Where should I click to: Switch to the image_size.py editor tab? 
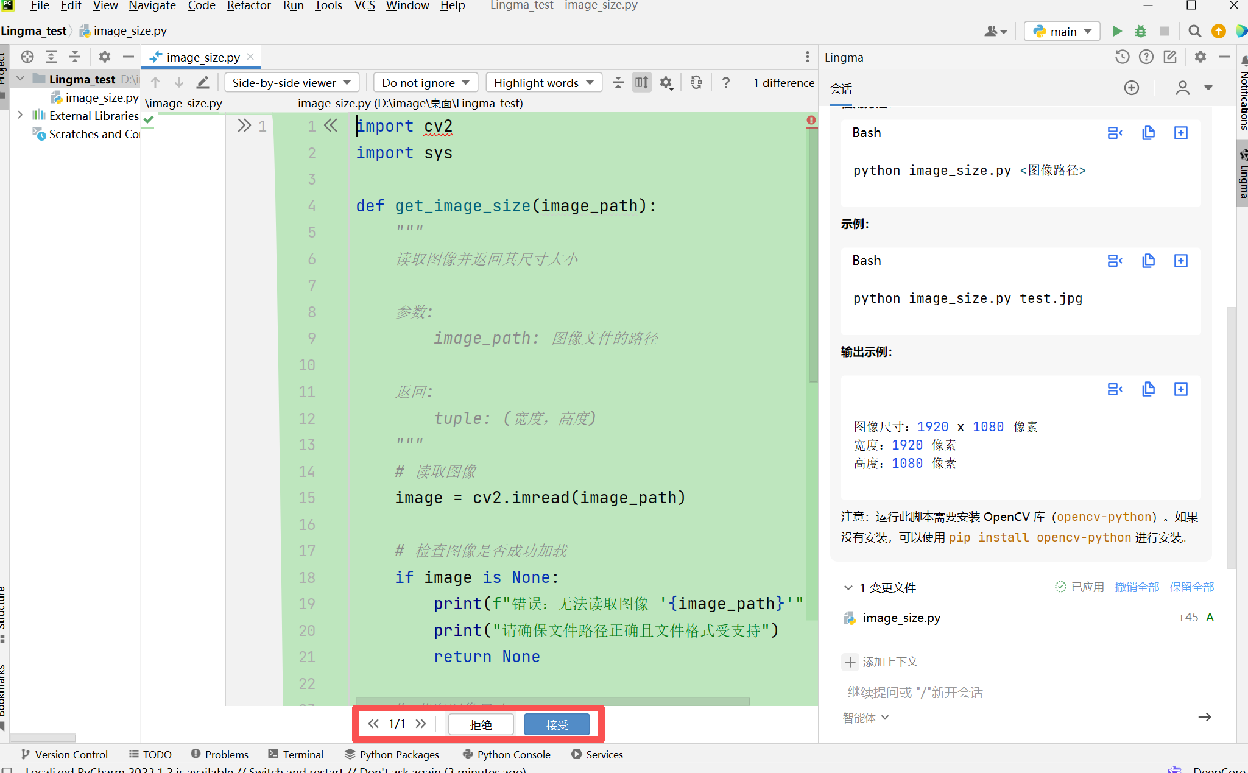click(x=203, y=57)
